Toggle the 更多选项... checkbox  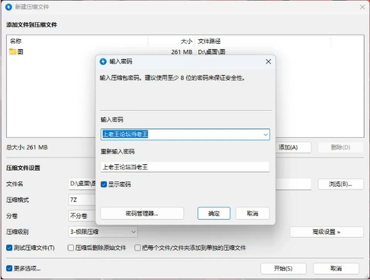coord(9,268)
